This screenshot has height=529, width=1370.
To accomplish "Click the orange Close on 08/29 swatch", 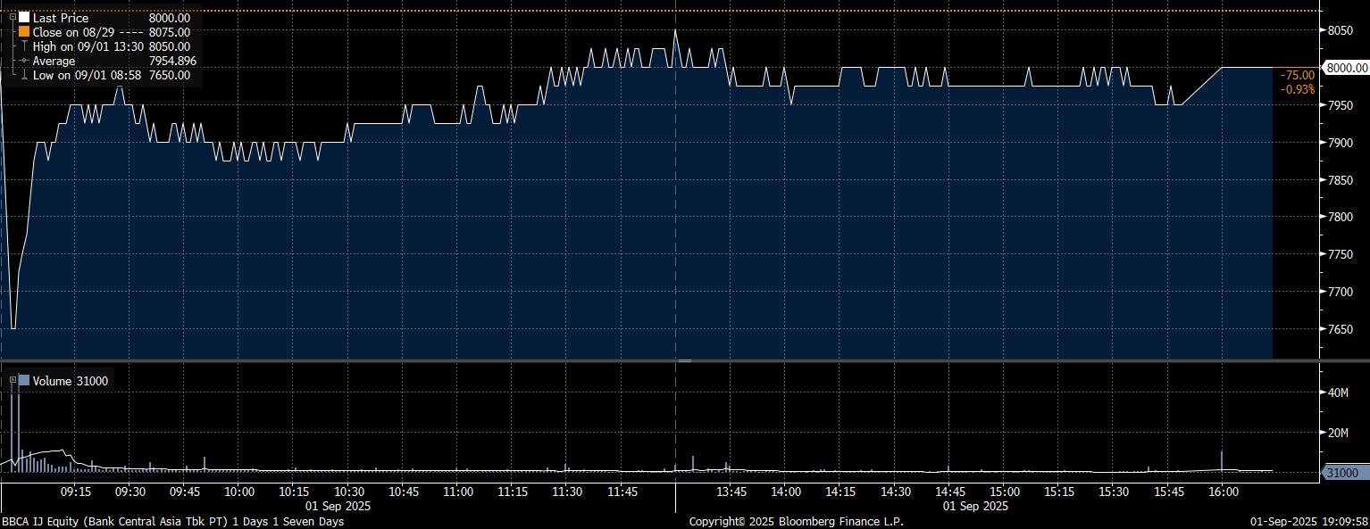I will tap(24, 31).
